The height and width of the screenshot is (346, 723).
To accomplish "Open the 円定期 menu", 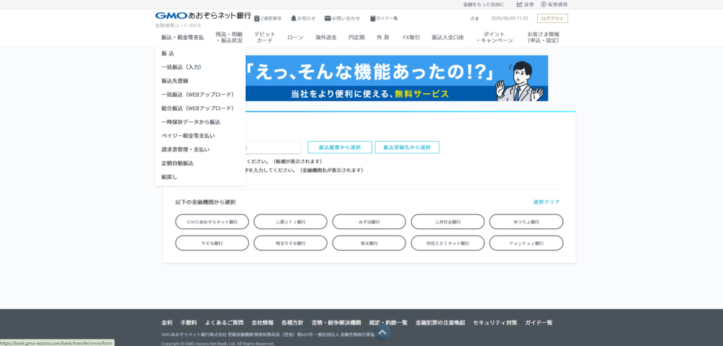I will point(356,38).
